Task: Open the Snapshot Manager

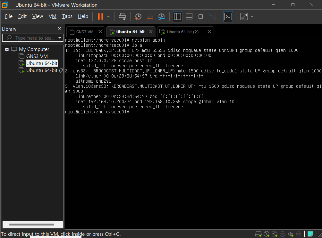Action: (x=161, y=16)
